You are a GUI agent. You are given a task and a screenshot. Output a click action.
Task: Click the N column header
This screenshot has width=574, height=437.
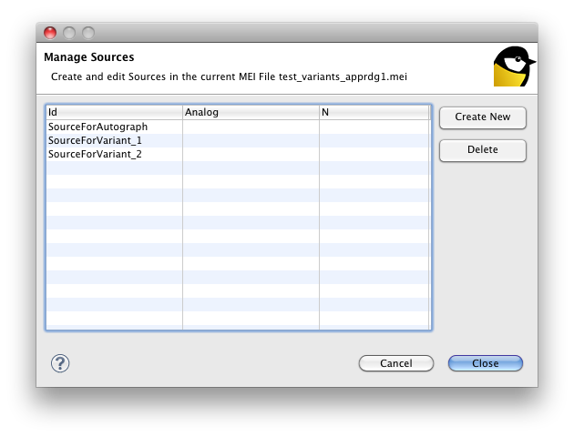[x=374, y=113]
